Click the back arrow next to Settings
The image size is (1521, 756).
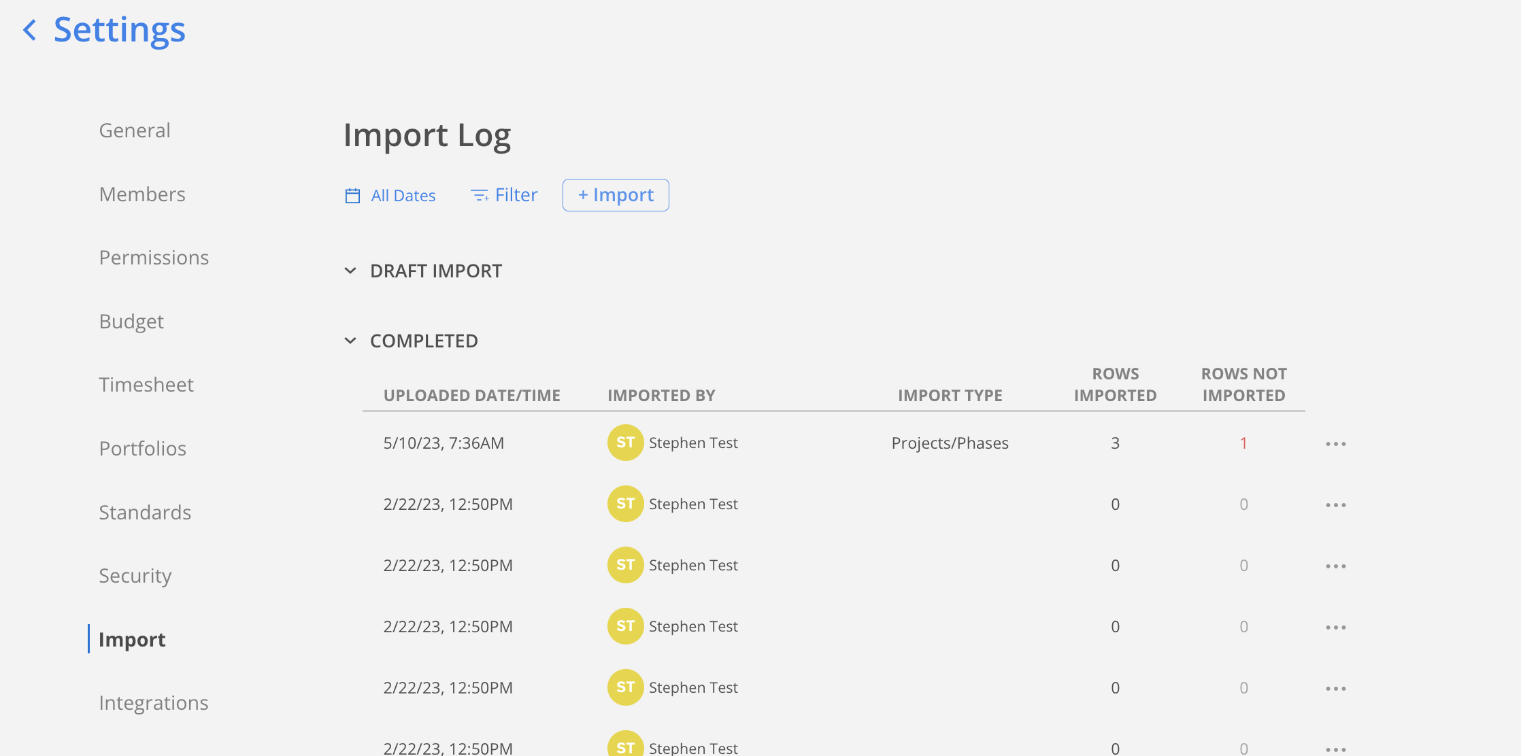[x=29, y=30]
